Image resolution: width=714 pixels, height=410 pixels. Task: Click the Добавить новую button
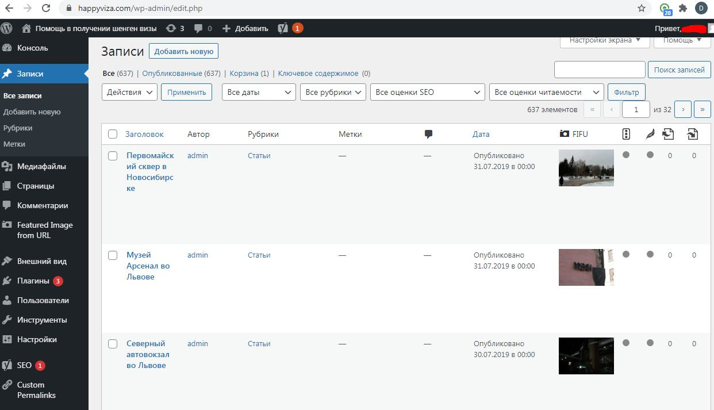pyautogui.click(x=183, y=51)
